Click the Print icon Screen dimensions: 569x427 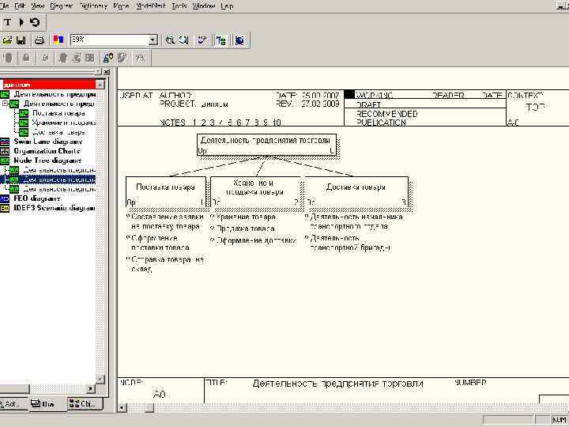[38, 40]
